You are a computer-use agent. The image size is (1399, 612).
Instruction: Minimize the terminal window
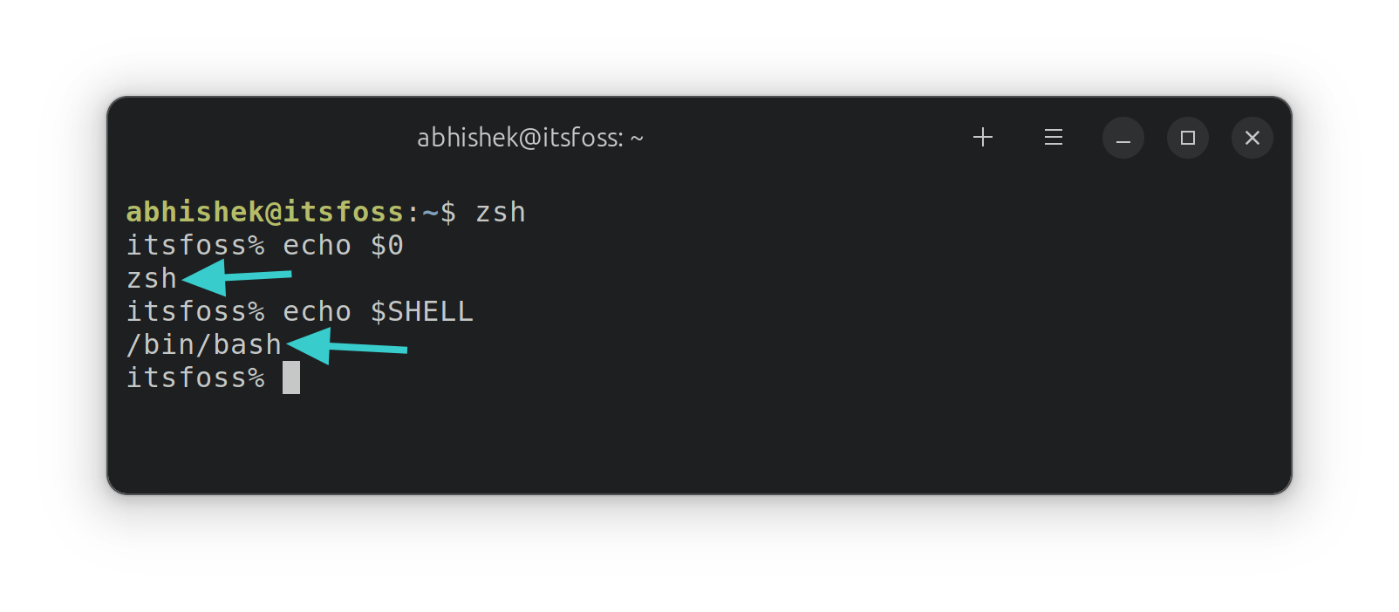1123,137
